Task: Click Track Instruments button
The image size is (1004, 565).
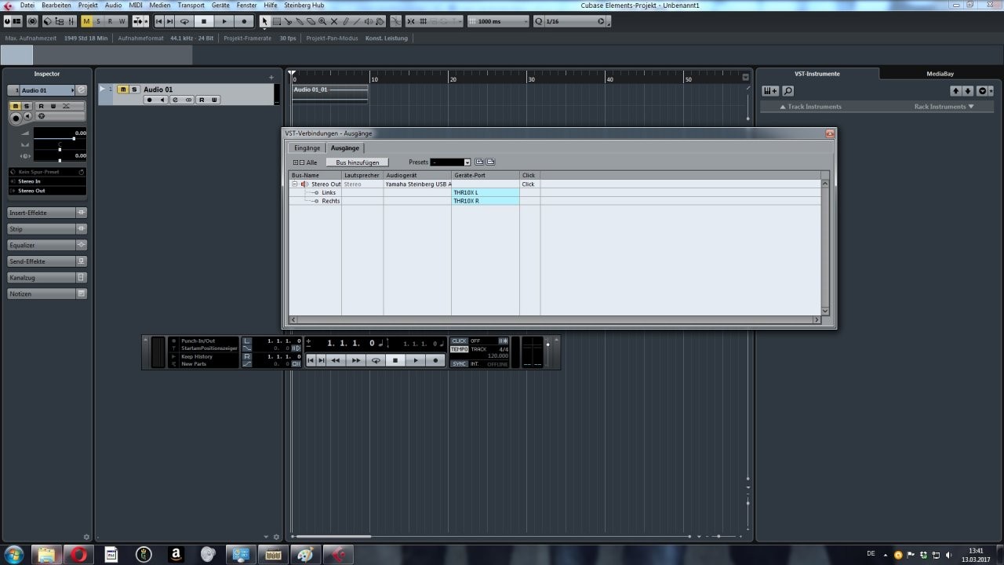Action: tap(810, 107)
